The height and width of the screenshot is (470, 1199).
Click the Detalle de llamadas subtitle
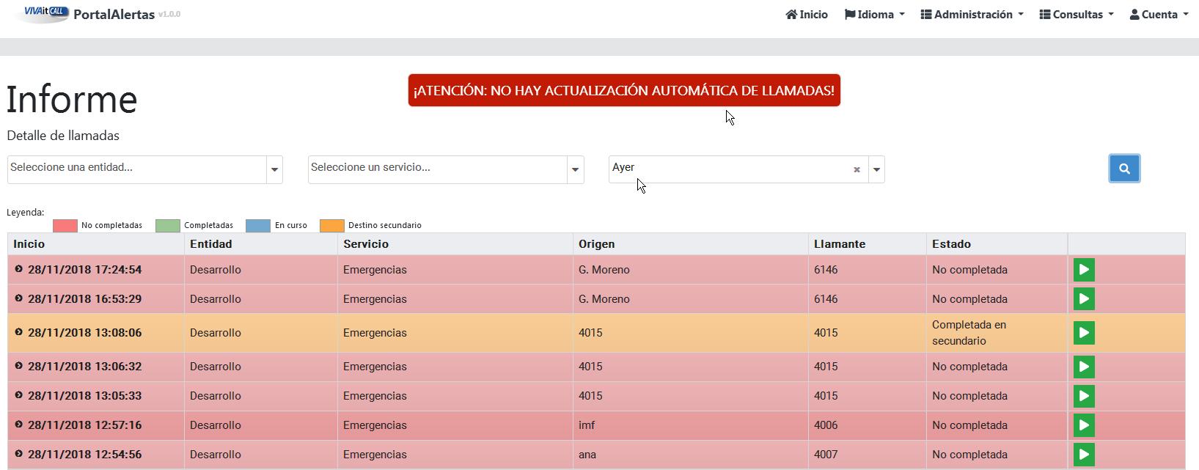coord(63,136)
